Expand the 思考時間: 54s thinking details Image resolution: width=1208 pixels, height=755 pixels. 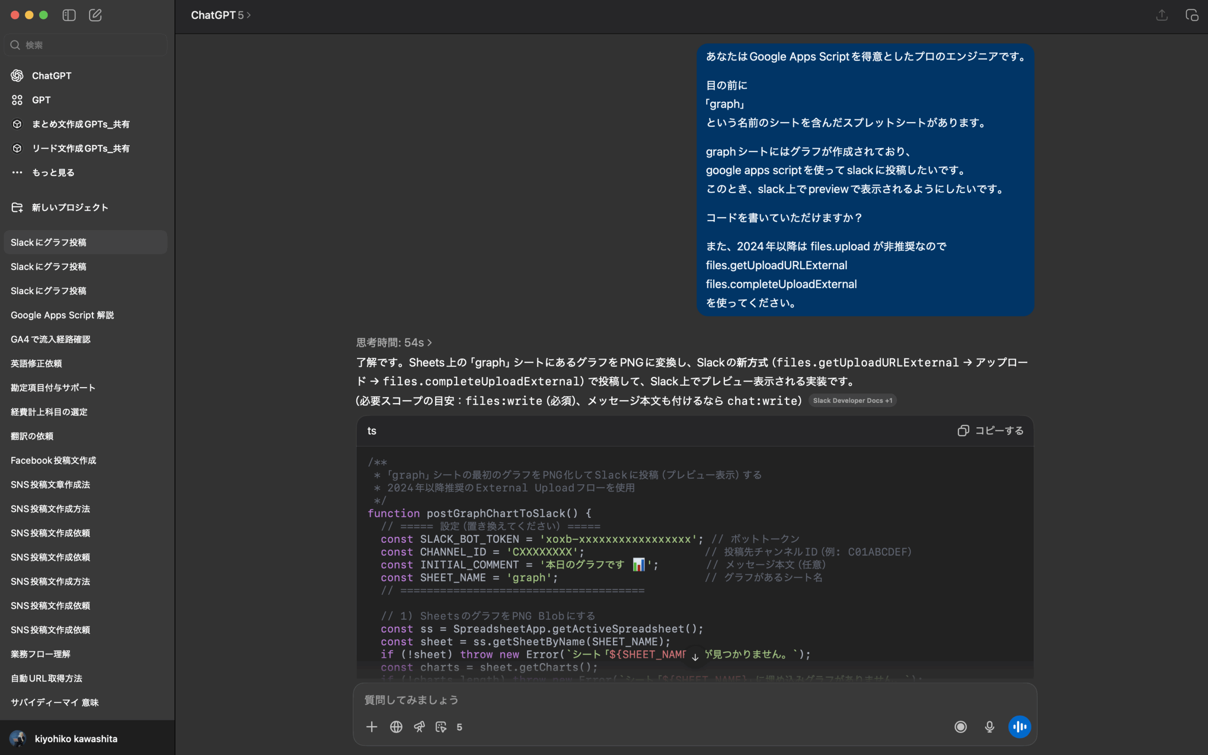pyautogui.click(x=394, y=342)
